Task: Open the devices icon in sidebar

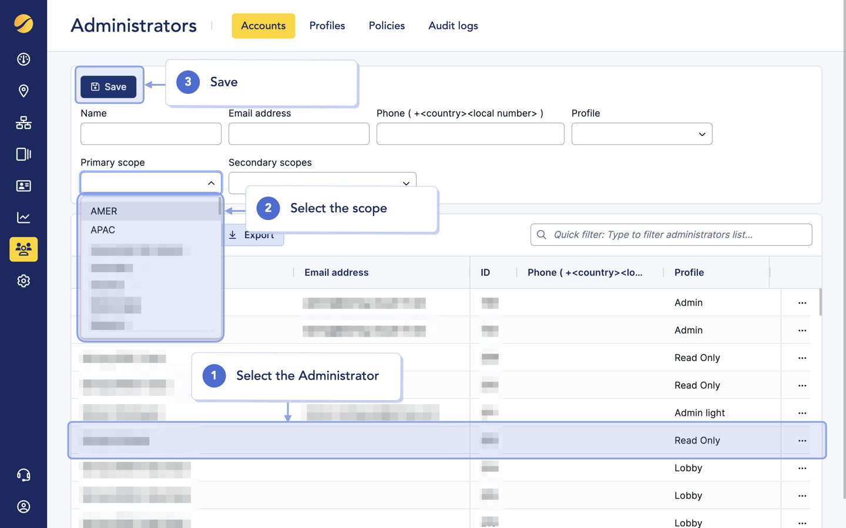Action: tap(23, 154)
